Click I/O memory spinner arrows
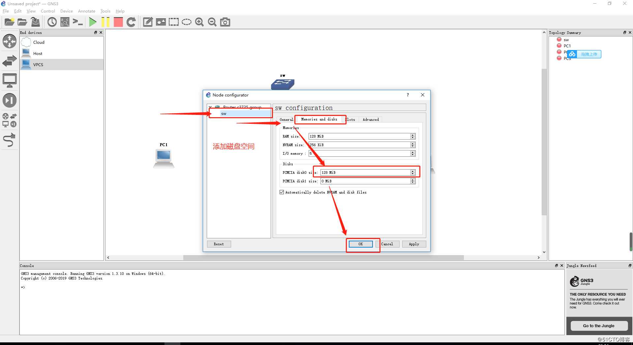The height and width of the screenshot is (345, 633). pos(412,153)
